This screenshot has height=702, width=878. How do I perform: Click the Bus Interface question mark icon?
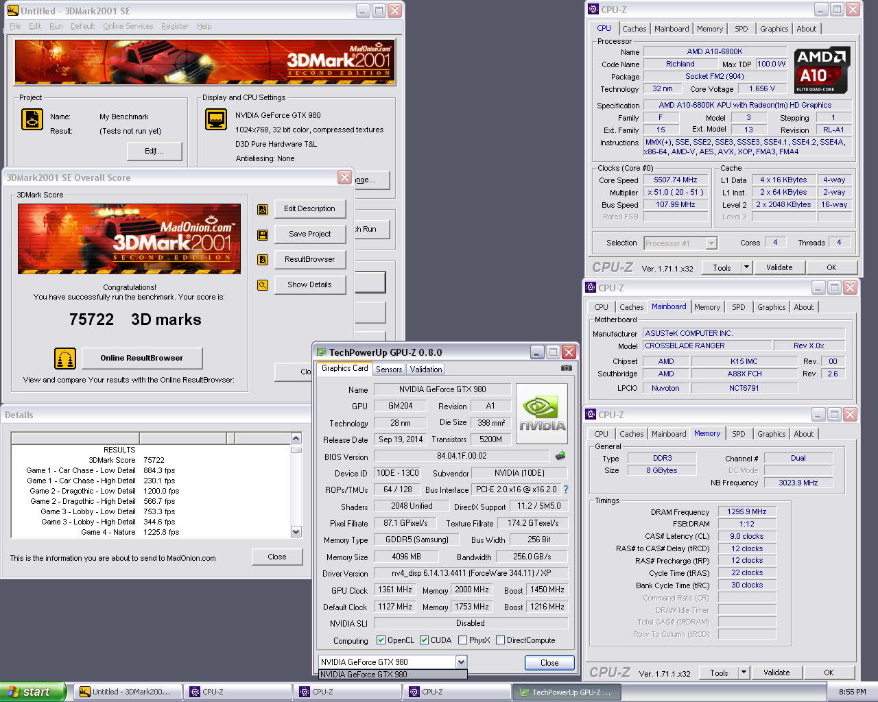pos(566,489)
